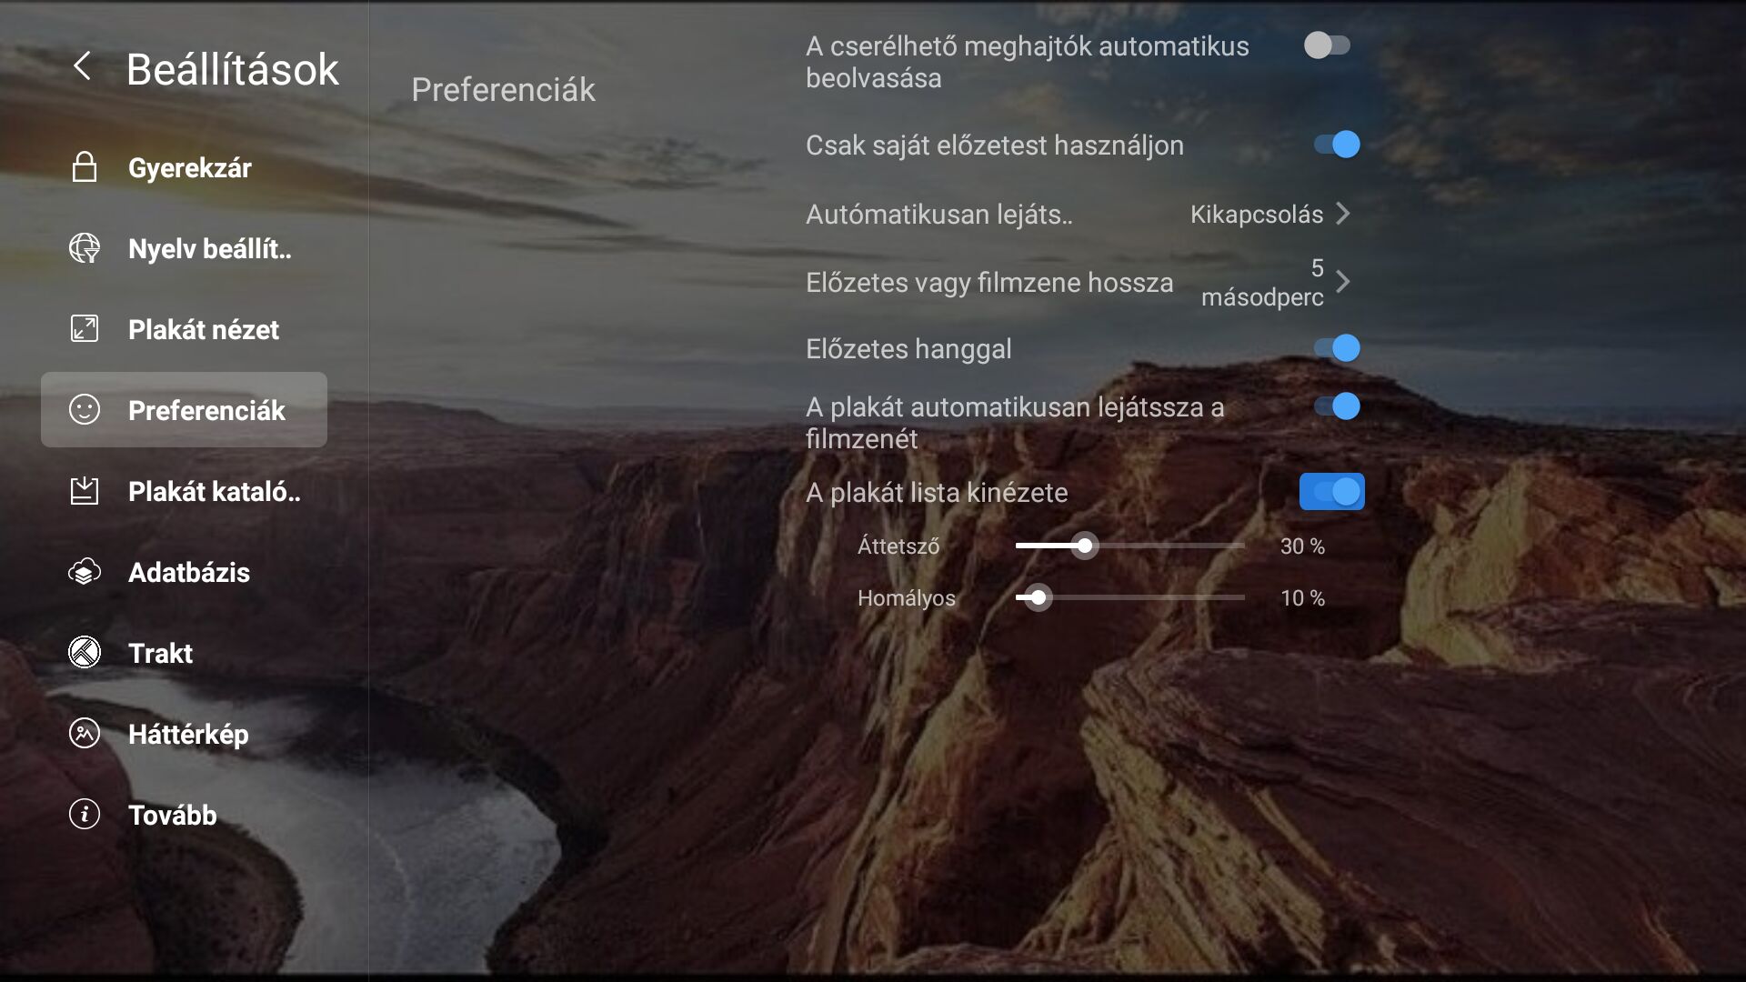Image resolution: width=1746 pixels, height=982 pixels.
Task: Click the Beállítások title text
Action: (232, 69)
